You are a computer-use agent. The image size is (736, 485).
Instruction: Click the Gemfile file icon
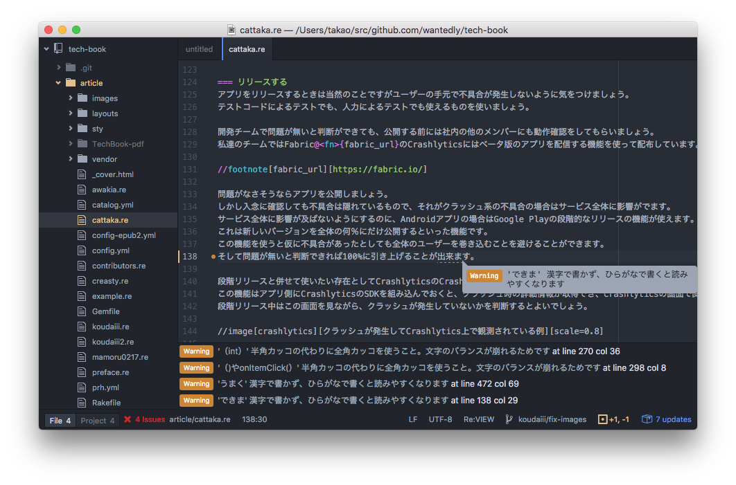[x=81, y=311]
